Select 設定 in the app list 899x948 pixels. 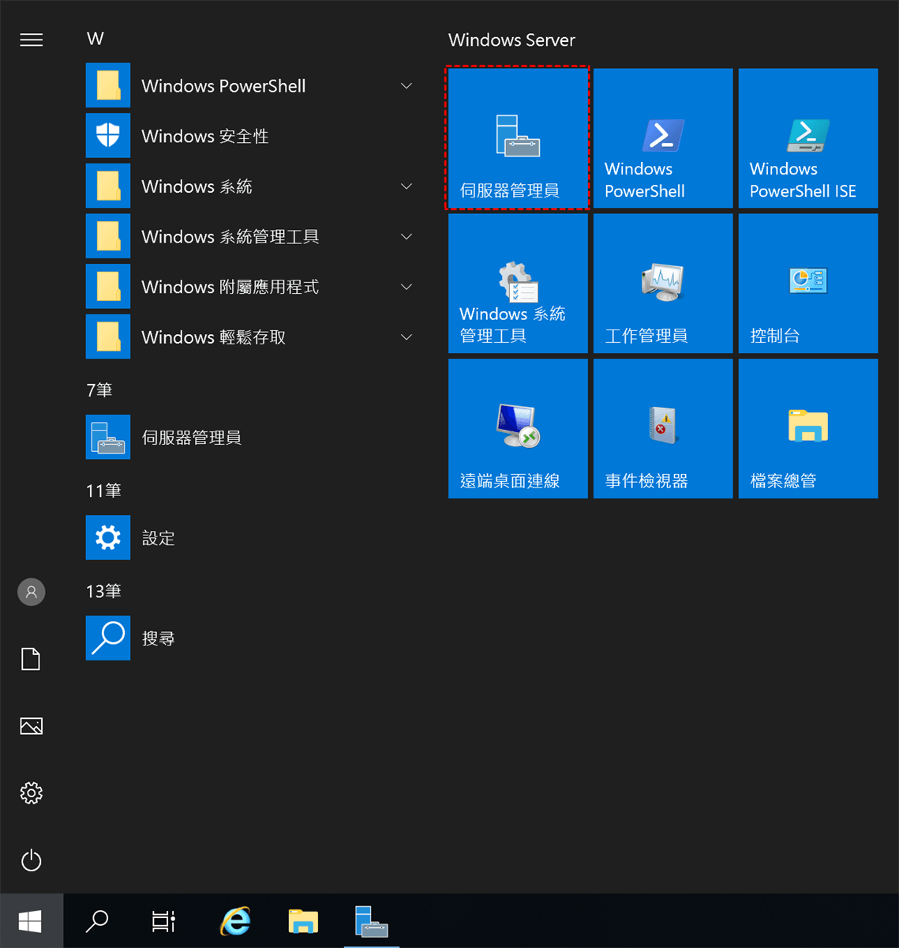pyautogui.click(x=158, y=538)
